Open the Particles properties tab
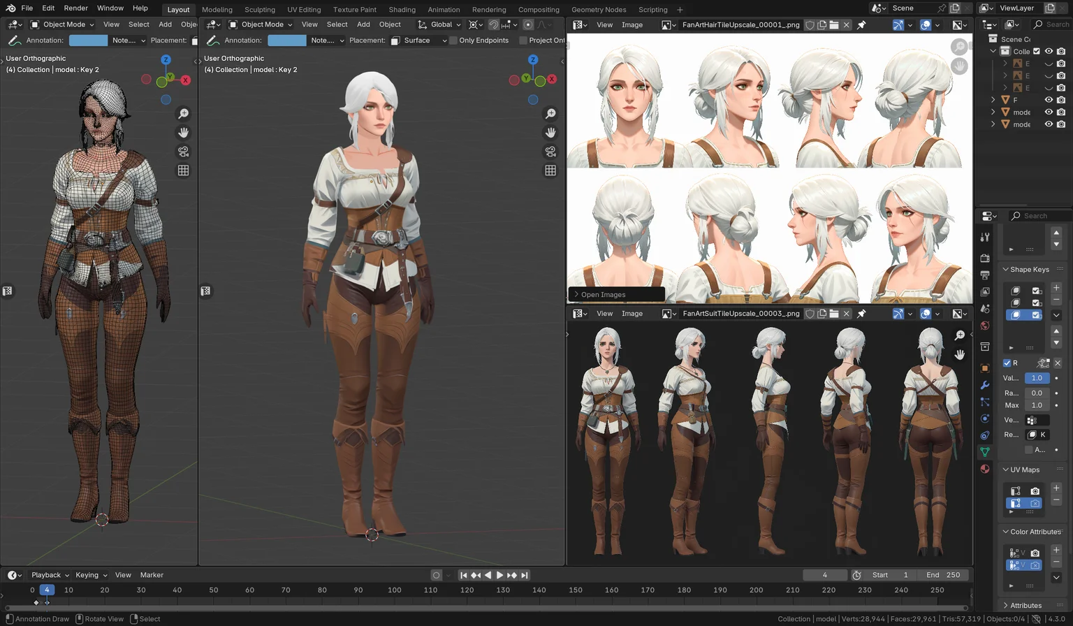The height and width of the screenshot is (626, 1073). click(x=985, y=402)
